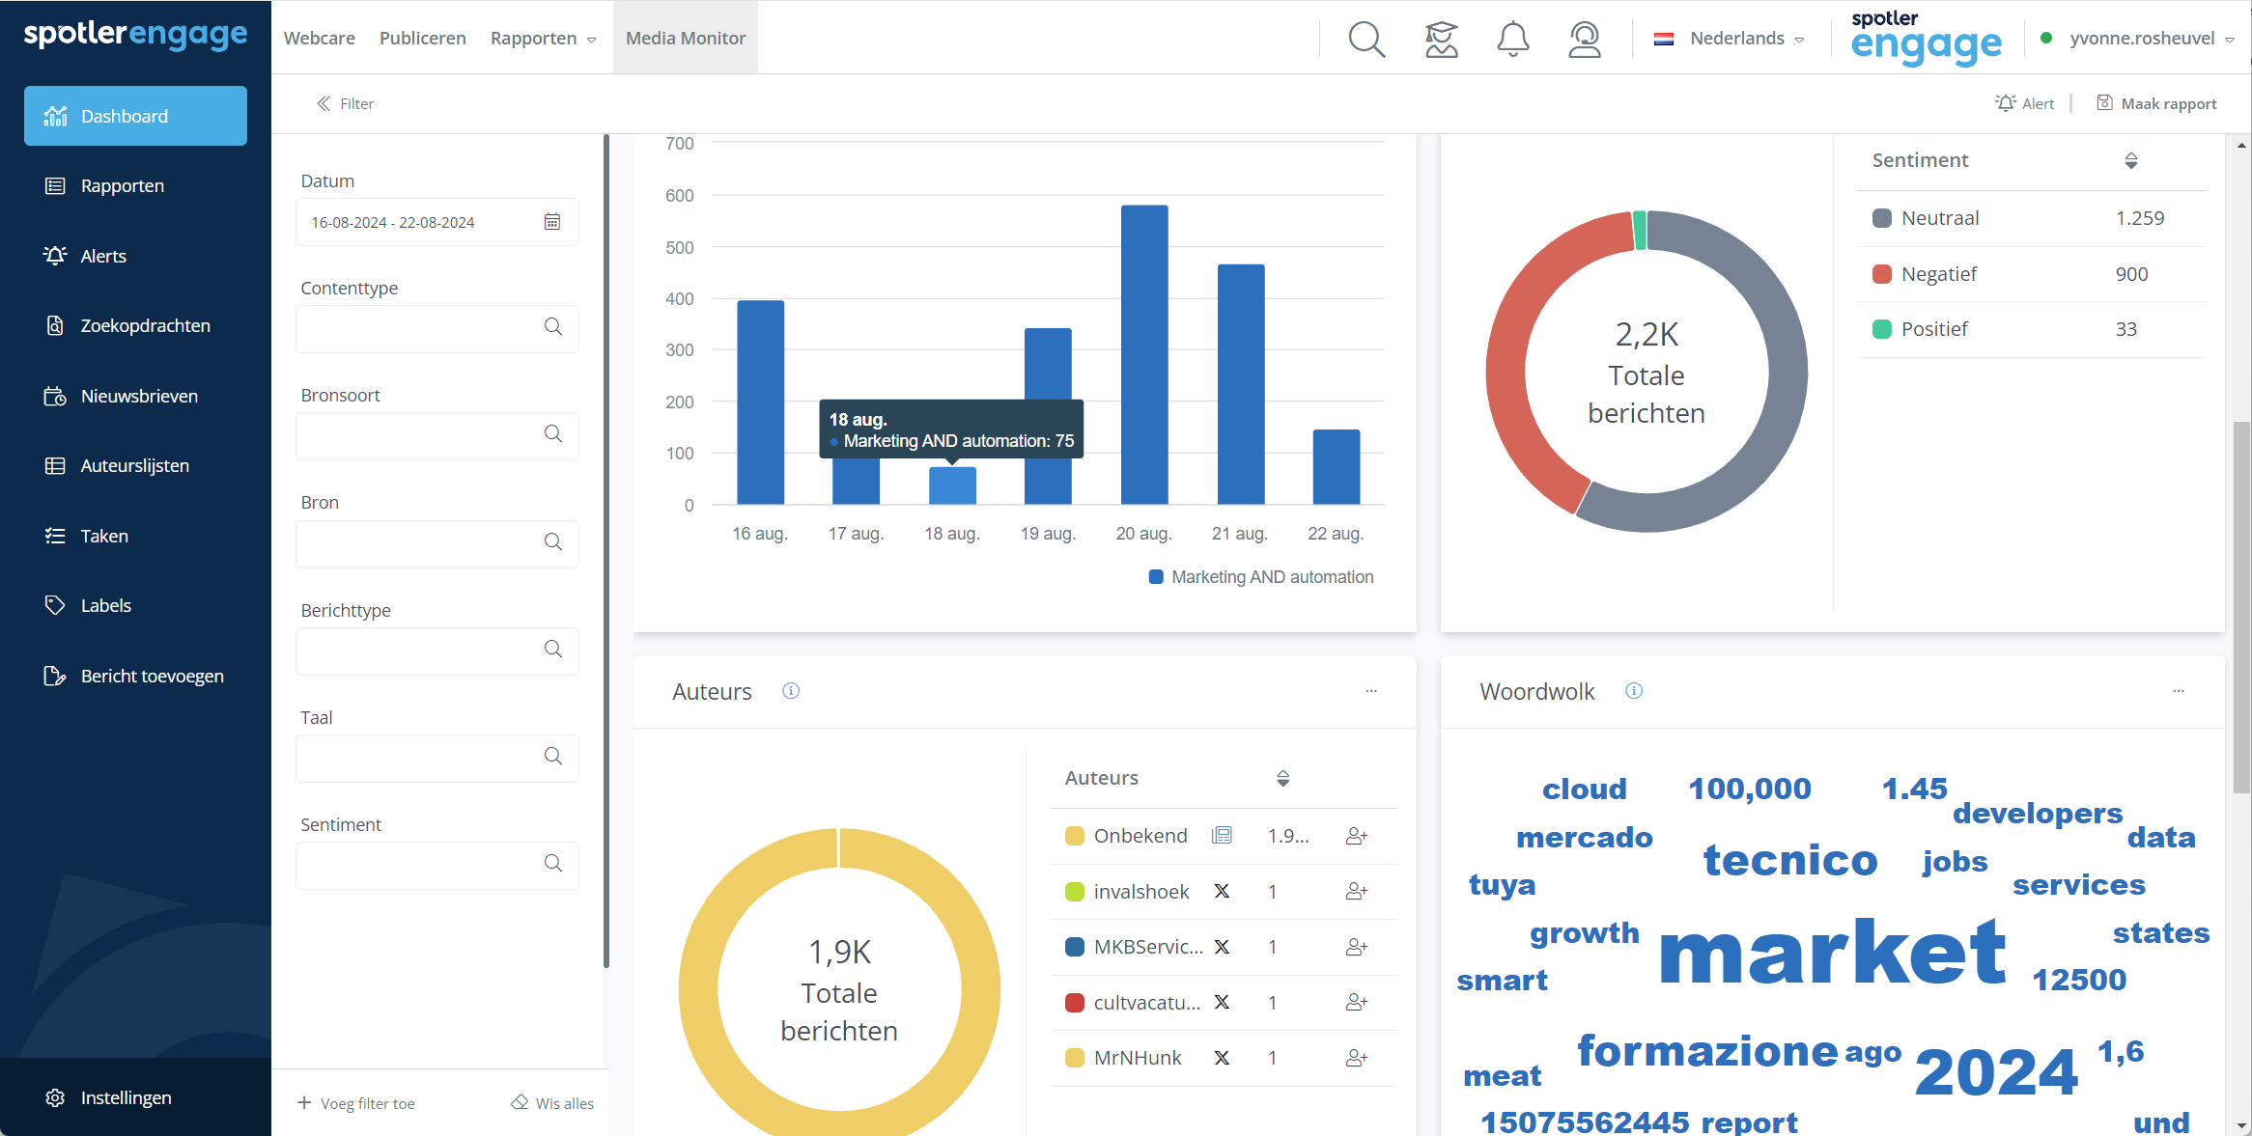Click the search magnifier in top bar
2252x1136 pixels.
pos(1366,39)
